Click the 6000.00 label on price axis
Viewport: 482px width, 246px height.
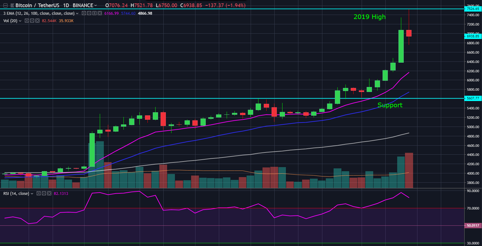[473, 80]
